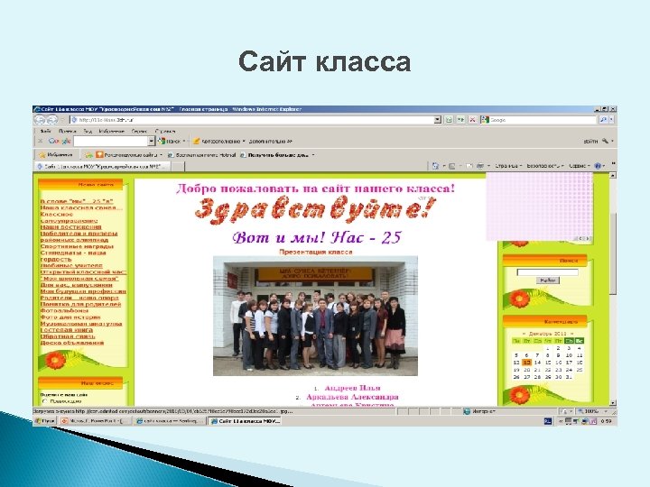Screen dimensions: 650x487
Task: Open the Гостевая книга link
Action: (66, 330)
